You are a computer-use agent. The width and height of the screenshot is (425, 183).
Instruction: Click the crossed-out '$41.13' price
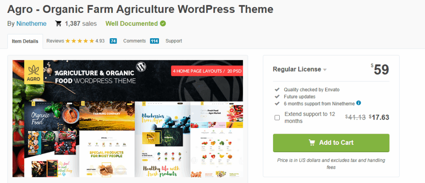click(355, 117)
